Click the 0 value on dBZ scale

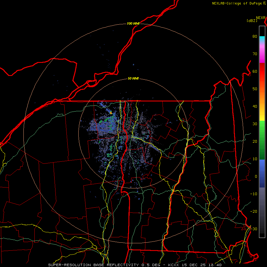pos(256,177)
